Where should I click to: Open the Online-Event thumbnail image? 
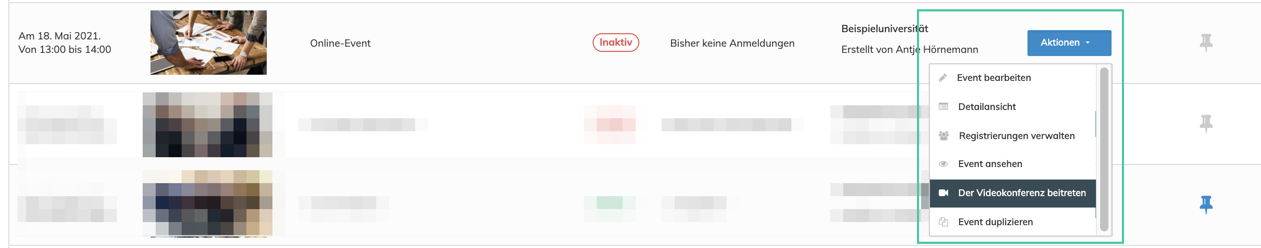point(209,43)
